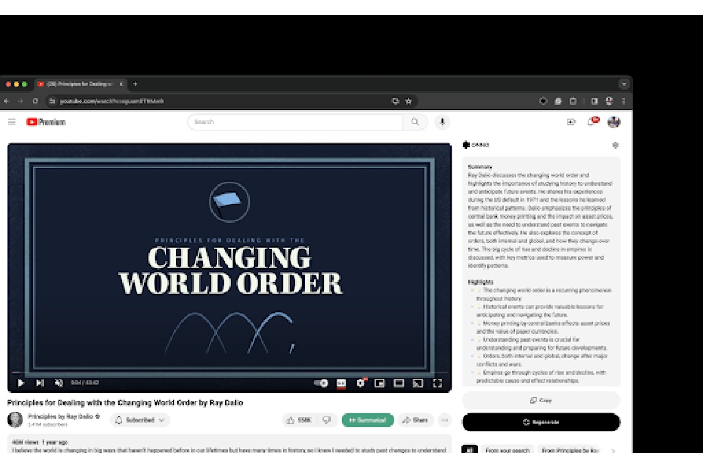Open the channel avatar of Ray Dalio
703x468 pixels.
(x=15, y=420)
